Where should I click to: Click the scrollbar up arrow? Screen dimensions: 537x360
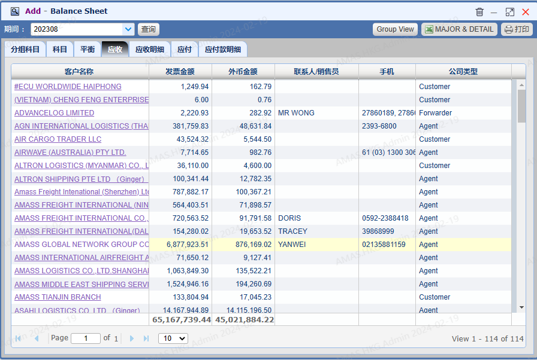[x=521, y=85]
